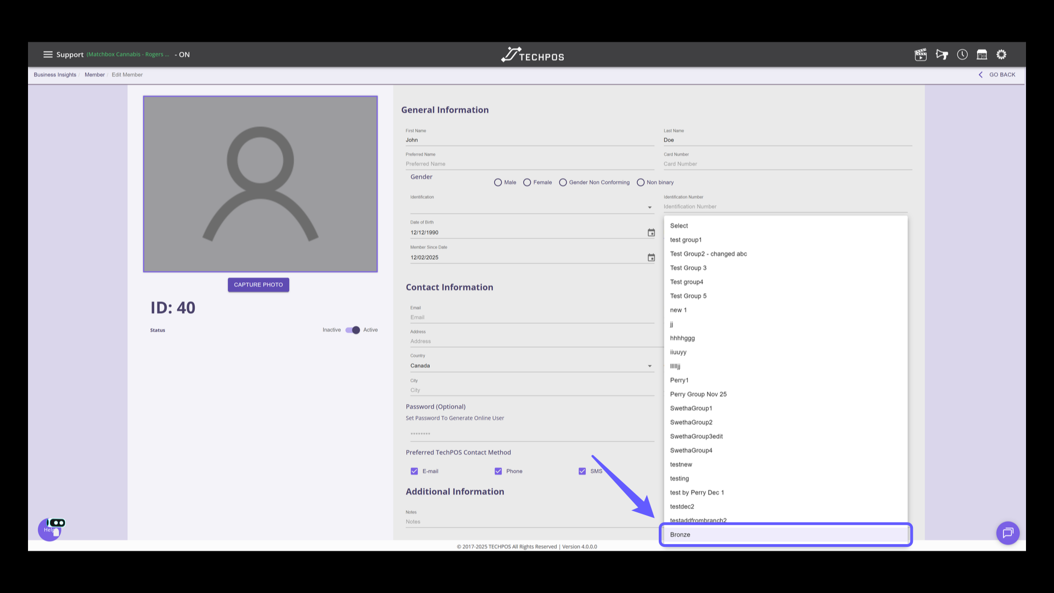Open the hamburger menu next to Support
The height and width of the screenshot is (593, 1054).
pos(48,54)
